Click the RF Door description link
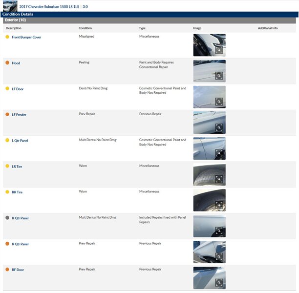The image size is (299, 293). coord(18,270)
